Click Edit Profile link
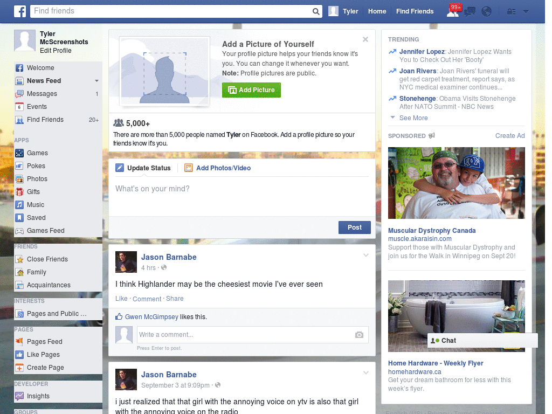This screenshot has width=552, height=414. [x=56, y=51]
